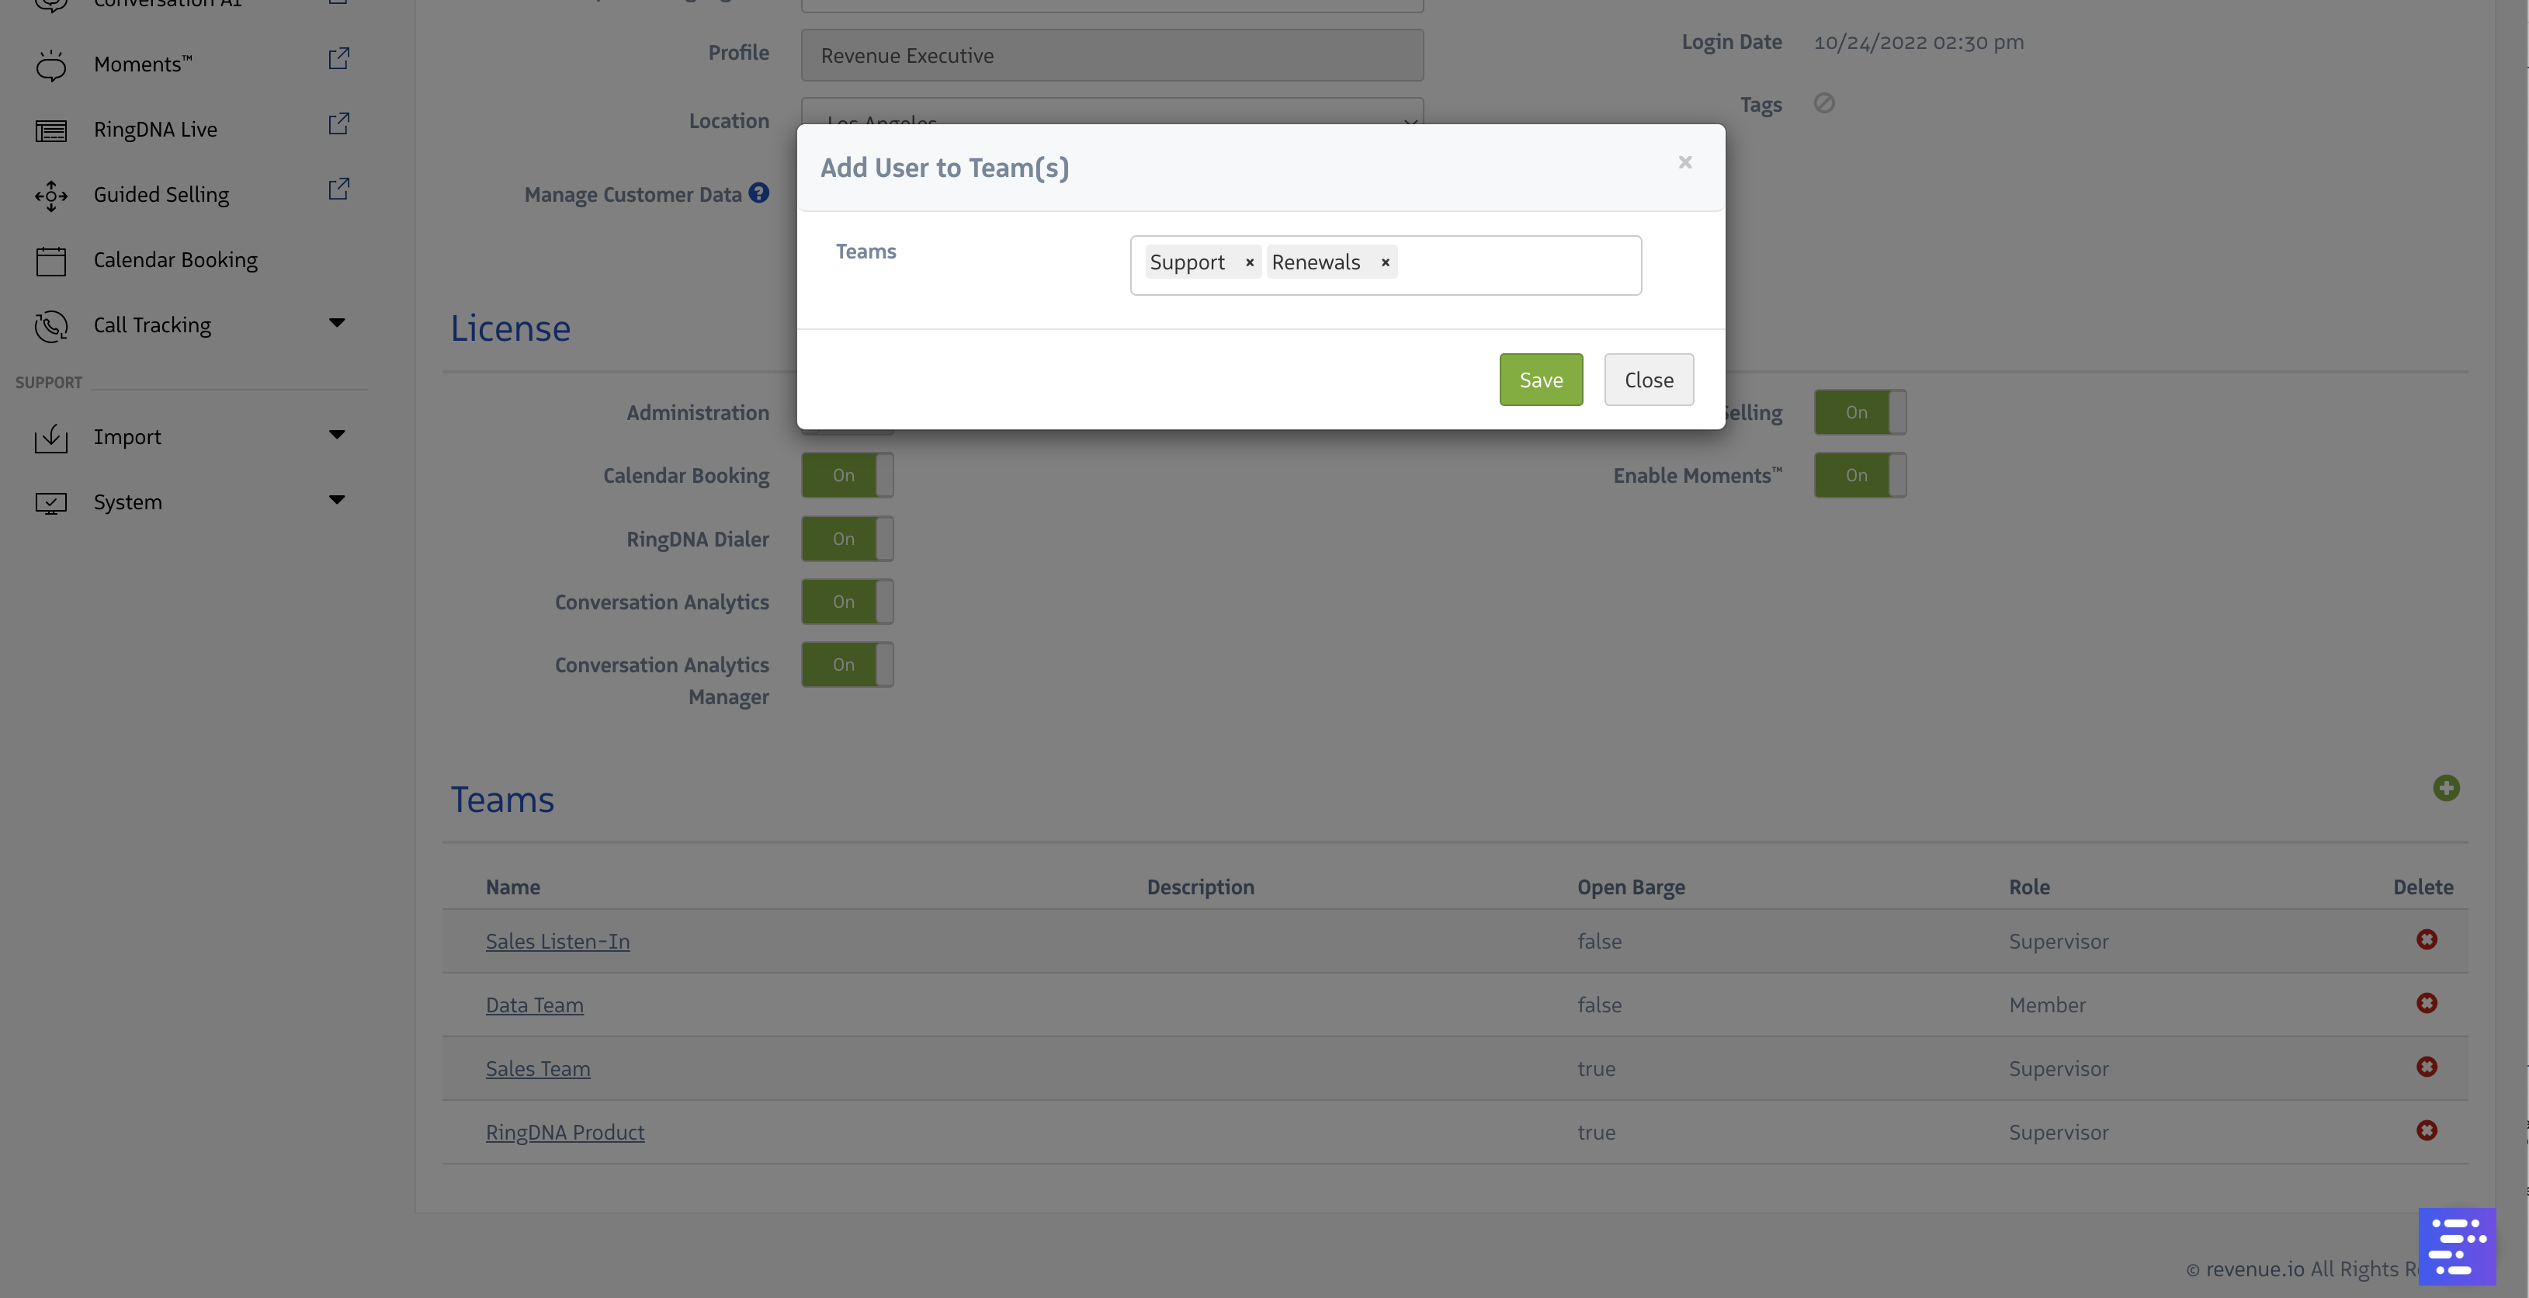Image resolution: width=2529 pixels, height=1298 pixels.
Task: Open RingDNA Live external link icon
Action: (x=338, y=123)
